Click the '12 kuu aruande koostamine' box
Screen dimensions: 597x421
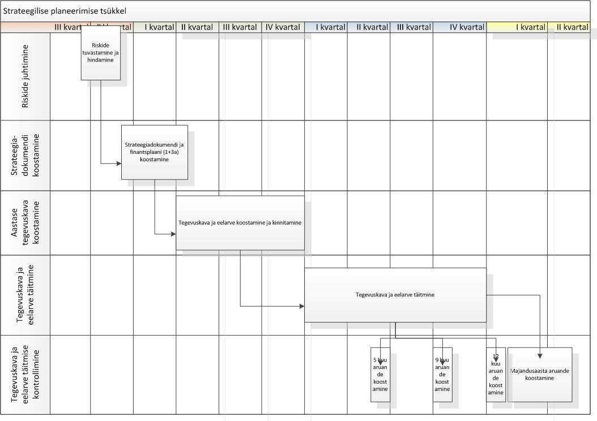(496, 375)
